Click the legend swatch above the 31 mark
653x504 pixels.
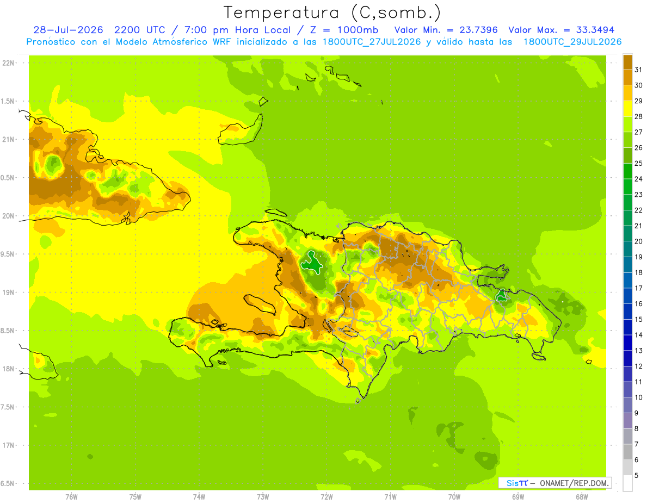click(627, 62)
